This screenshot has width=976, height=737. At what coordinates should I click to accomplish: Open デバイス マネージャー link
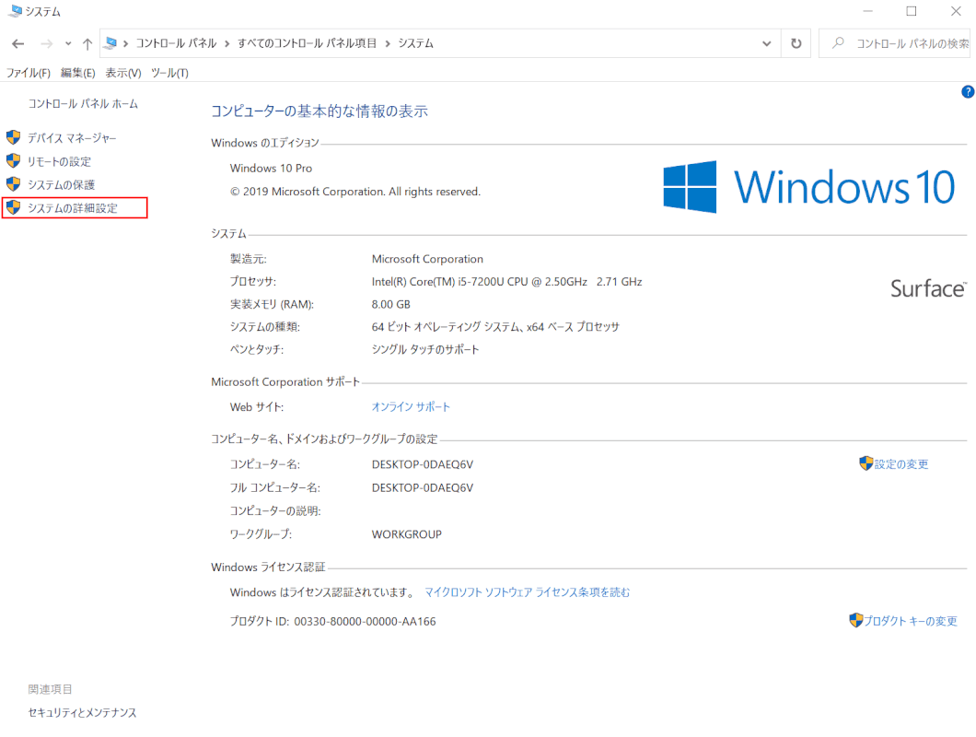point(72,138)
